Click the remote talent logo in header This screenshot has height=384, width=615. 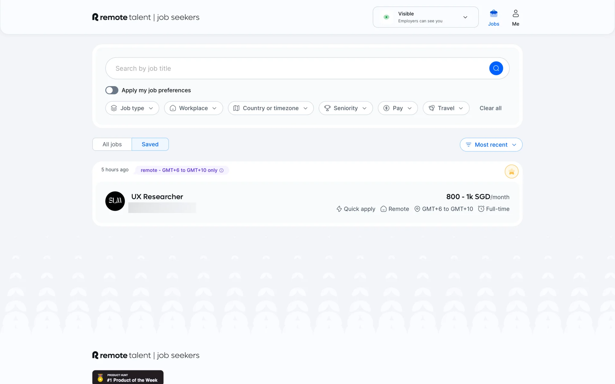point(145,17)
